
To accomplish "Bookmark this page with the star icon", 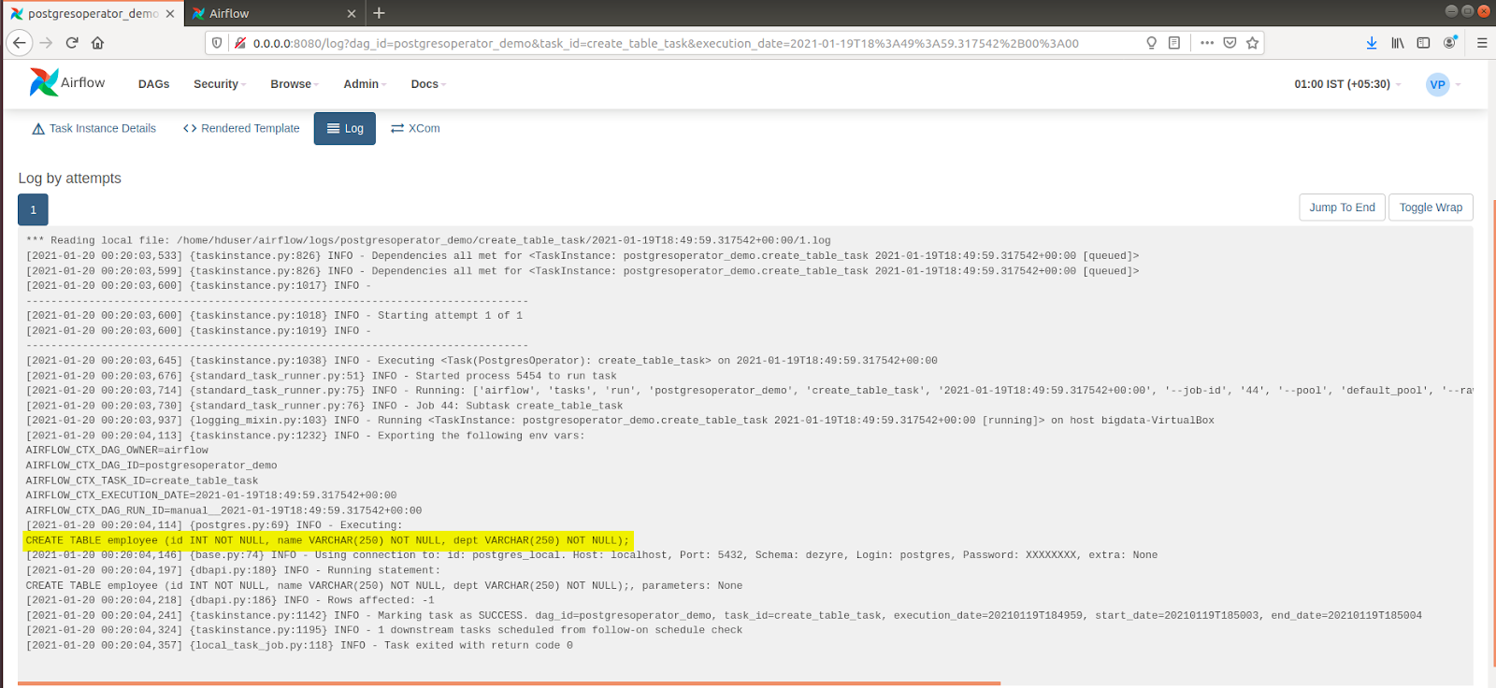I will tap(1252, 43).
